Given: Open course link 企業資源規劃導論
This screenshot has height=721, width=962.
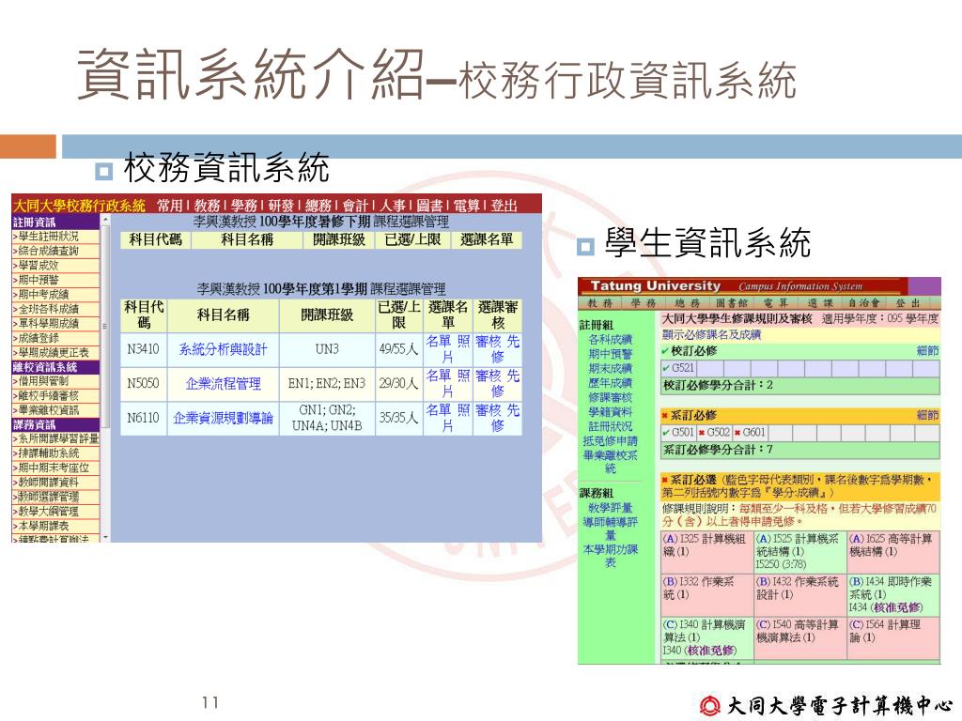Looking at the screenshot, I should pyautogui.click(x=224, y=418).
